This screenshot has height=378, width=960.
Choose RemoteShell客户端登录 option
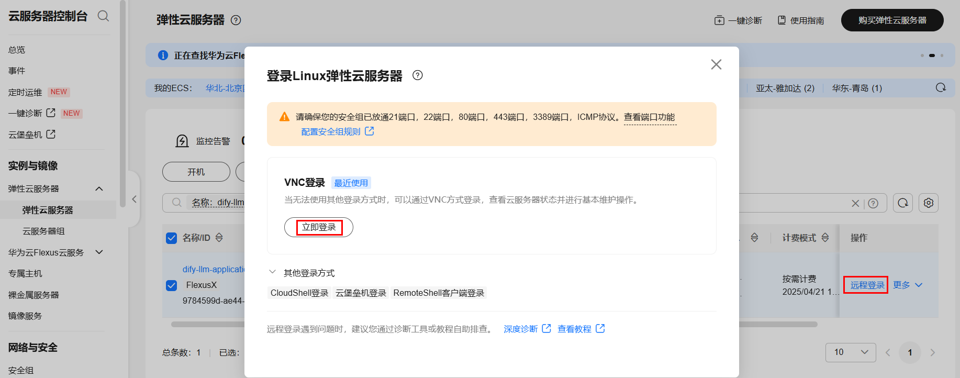[x=439, y=293]
